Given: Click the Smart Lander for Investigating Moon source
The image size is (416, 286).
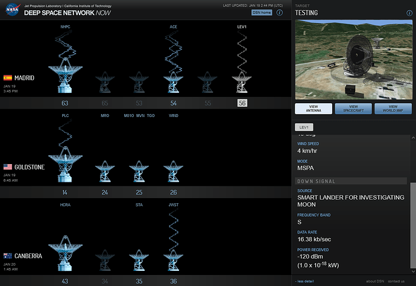Looking at the screenshot, I should click(x=351, y=201).
